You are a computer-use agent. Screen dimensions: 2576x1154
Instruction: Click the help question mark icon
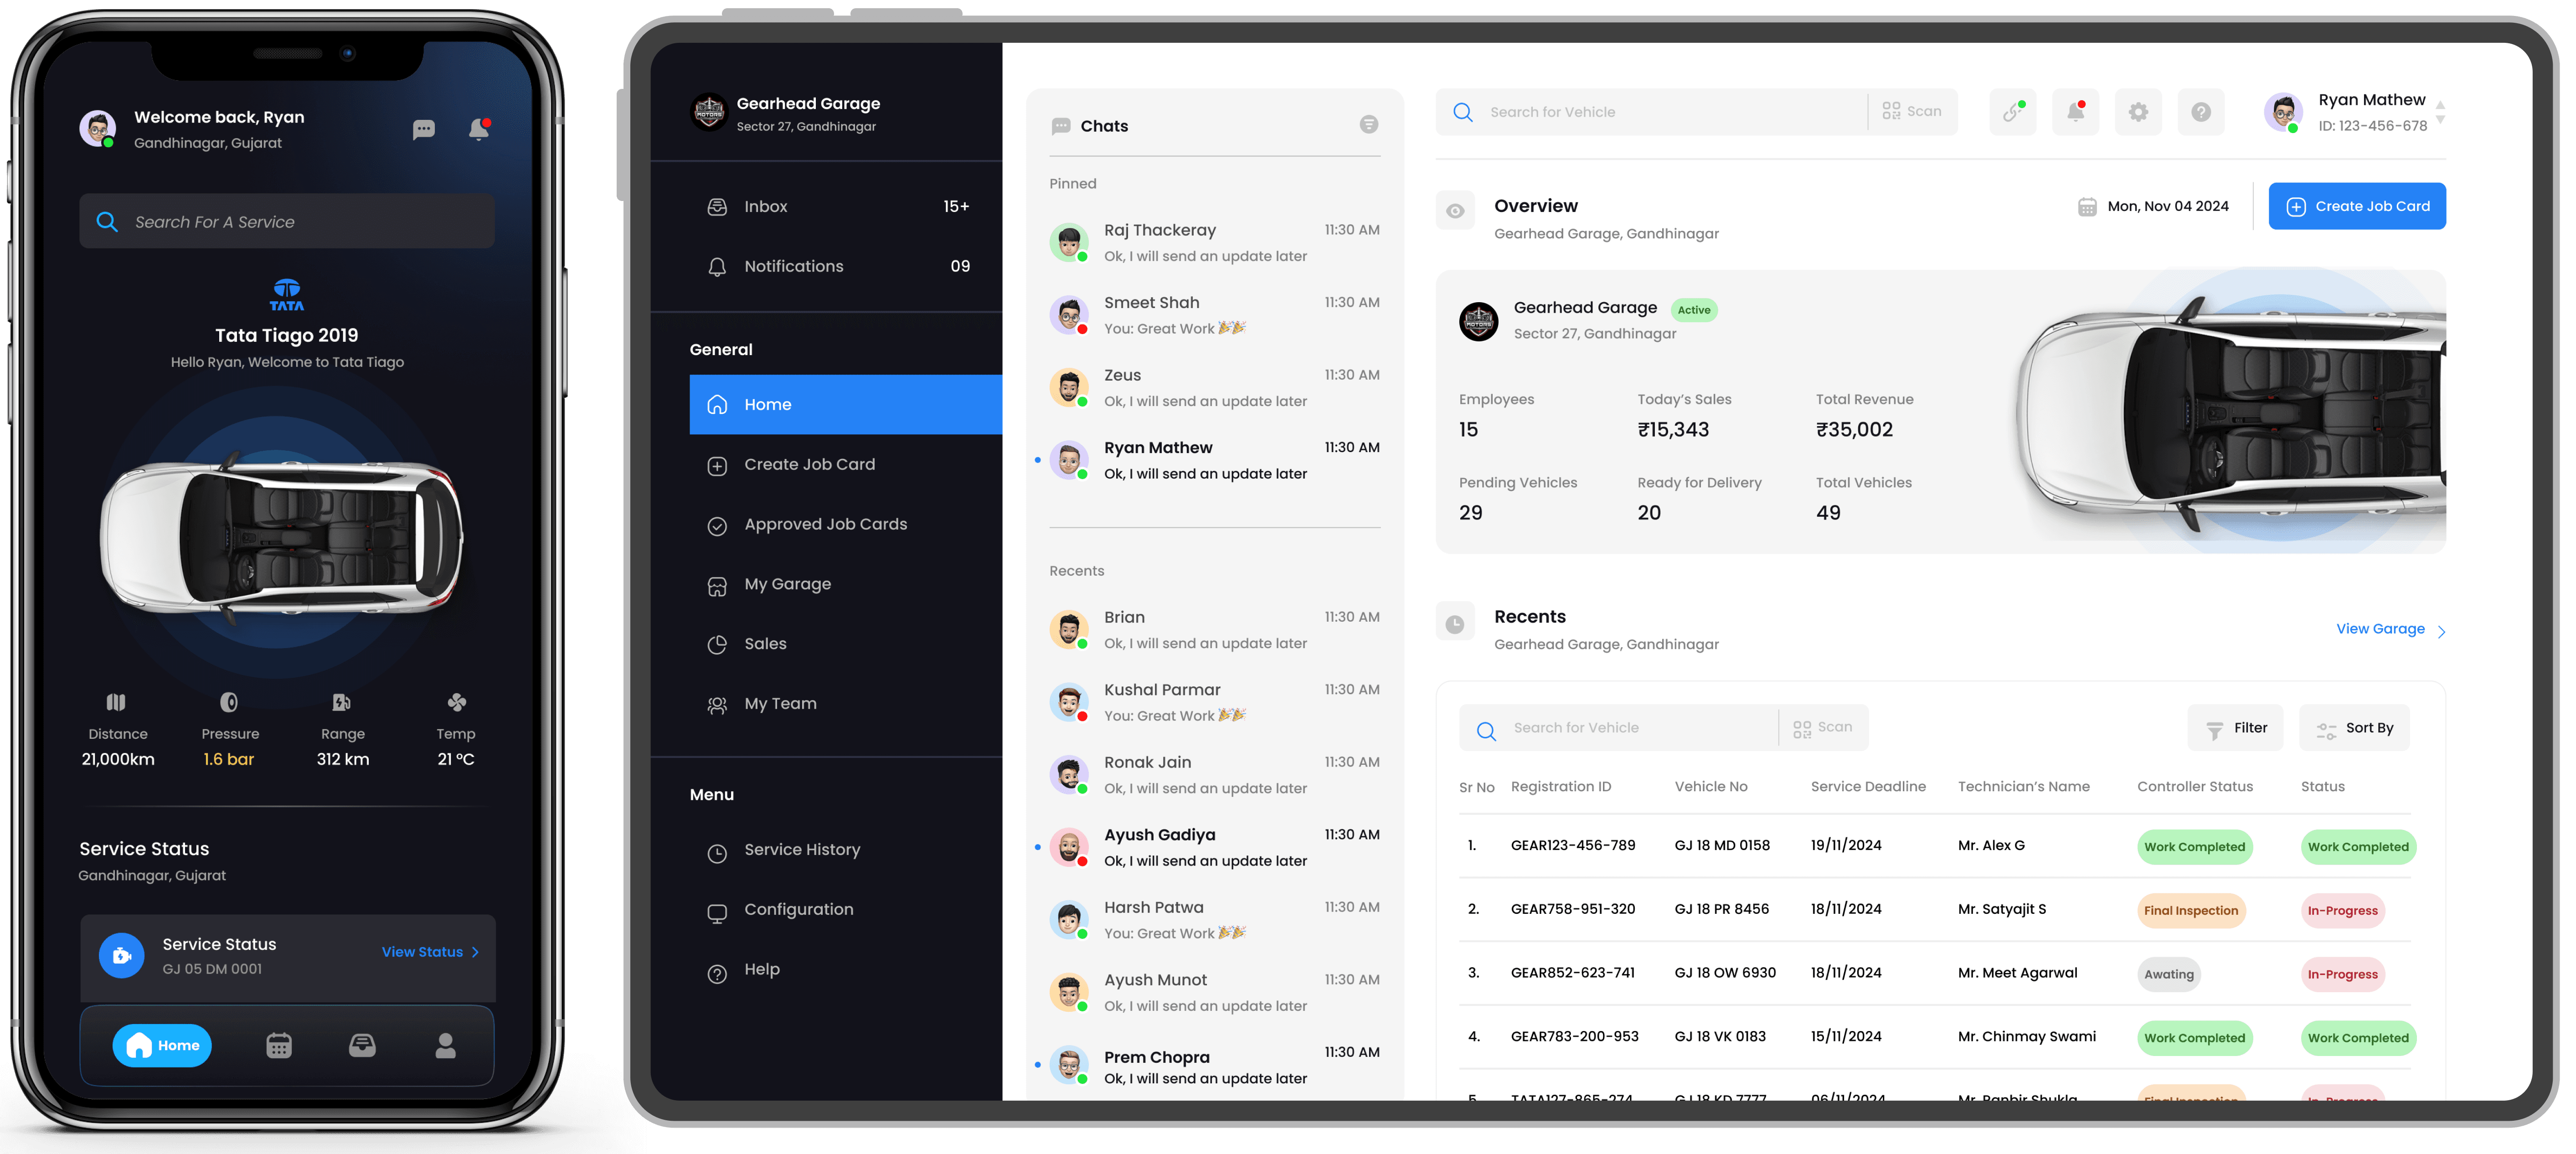pos(2201,112)
